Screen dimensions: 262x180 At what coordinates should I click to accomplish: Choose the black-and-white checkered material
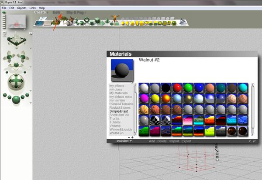155,120
